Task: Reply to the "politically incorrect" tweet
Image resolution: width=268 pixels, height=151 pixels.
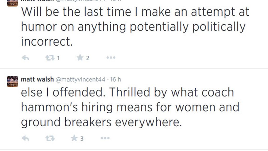Action: tap(25, 58)
